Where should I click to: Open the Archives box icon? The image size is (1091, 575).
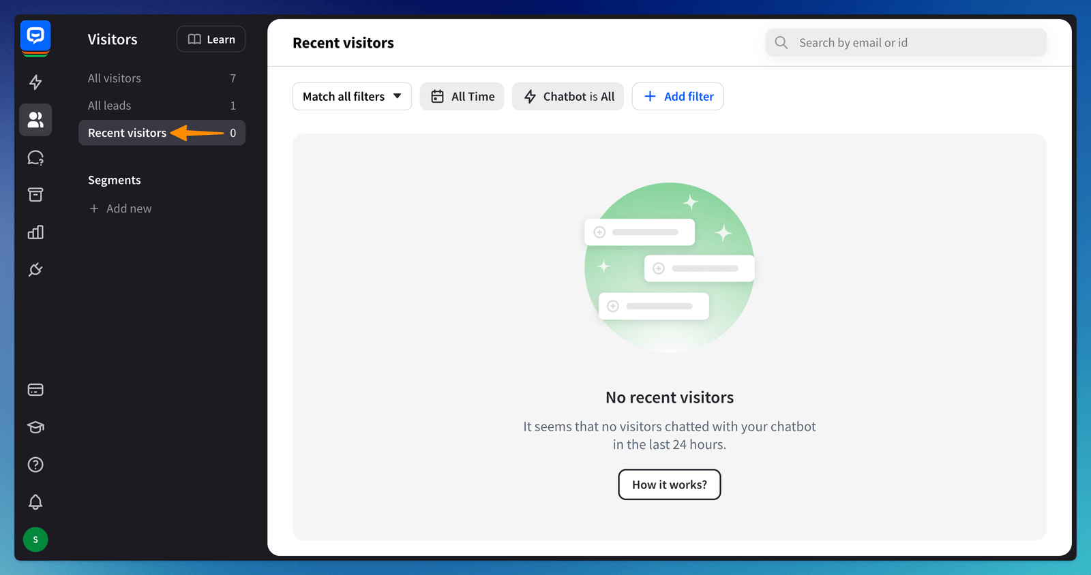[35, 195]
